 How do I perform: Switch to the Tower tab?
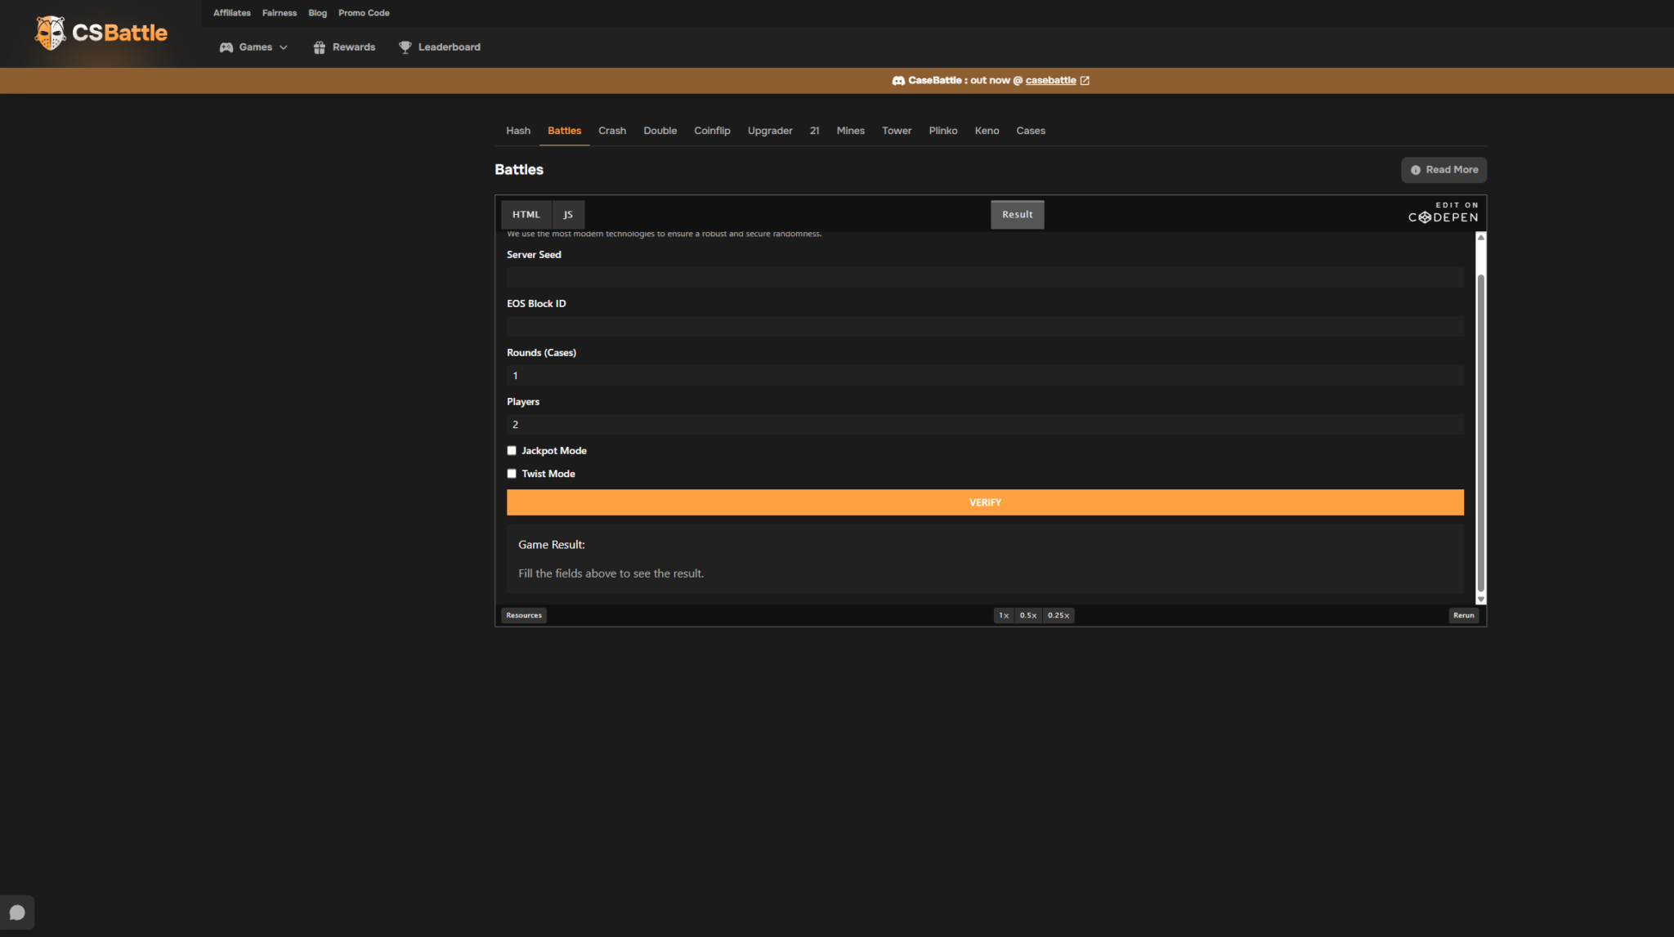[x=897, y=131]
